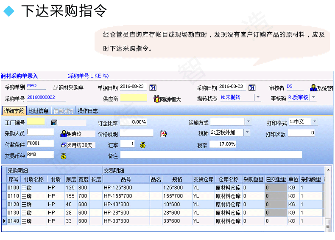Open the 运输方式 dropdown
This screenshot has width=335, height=240.
pos(248,121)
